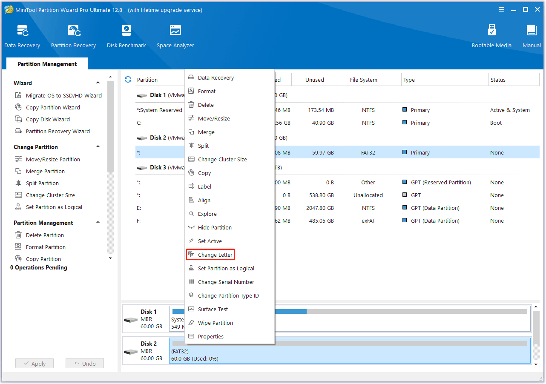
Task: Choose Label in the context menu
Action: pos(230,186)
